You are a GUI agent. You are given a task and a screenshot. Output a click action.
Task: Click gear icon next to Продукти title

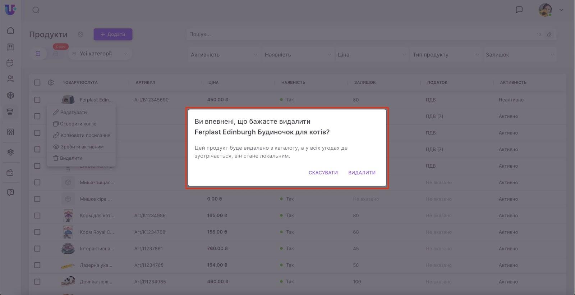pyautogui.click(x=80, y=35)
